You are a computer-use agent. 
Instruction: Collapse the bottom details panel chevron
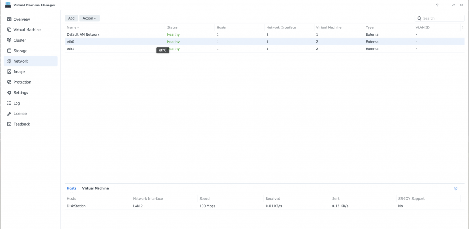455,188
